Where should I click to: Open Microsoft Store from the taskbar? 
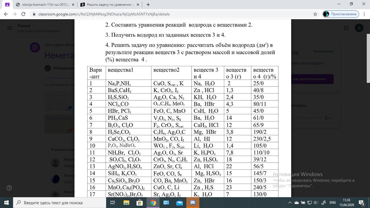coord(139,203)
